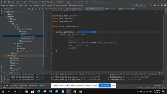Go to next highlighted error arrow
The height and width of the screenshot is (94, 167).
coord(163,12)
